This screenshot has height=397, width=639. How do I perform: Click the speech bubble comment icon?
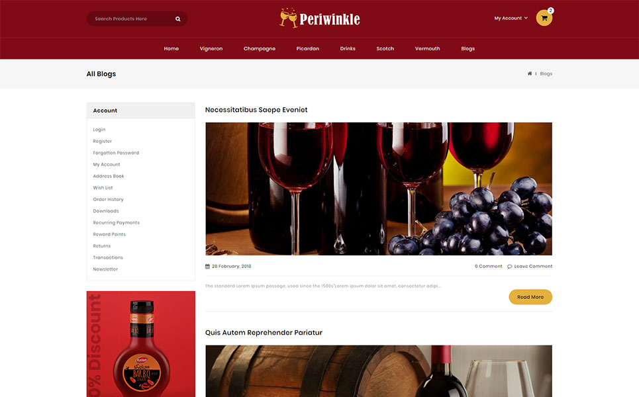[x=509, y=266]
